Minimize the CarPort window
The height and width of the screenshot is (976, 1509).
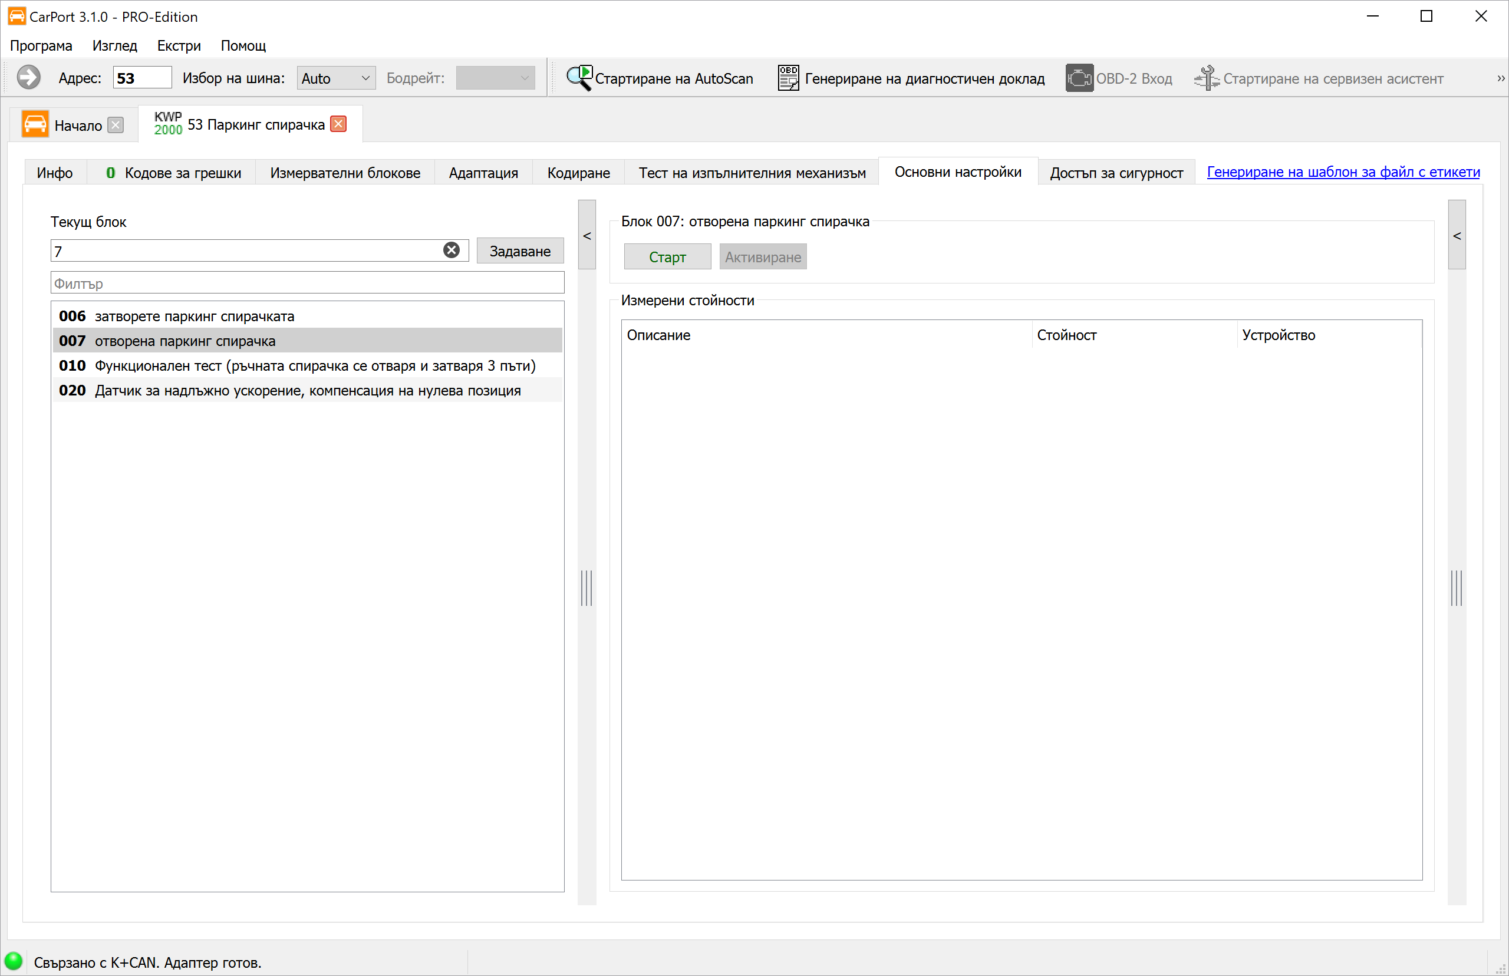click(x=1372, y=16)
